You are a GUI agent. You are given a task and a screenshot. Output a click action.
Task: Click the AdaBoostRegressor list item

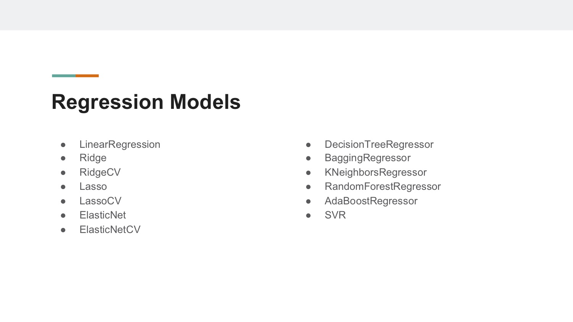click(x=371, y=201)
